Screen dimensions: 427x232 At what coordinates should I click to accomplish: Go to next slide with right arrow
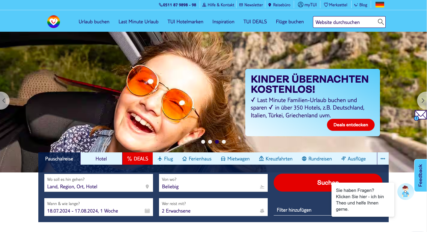point(422,101)
